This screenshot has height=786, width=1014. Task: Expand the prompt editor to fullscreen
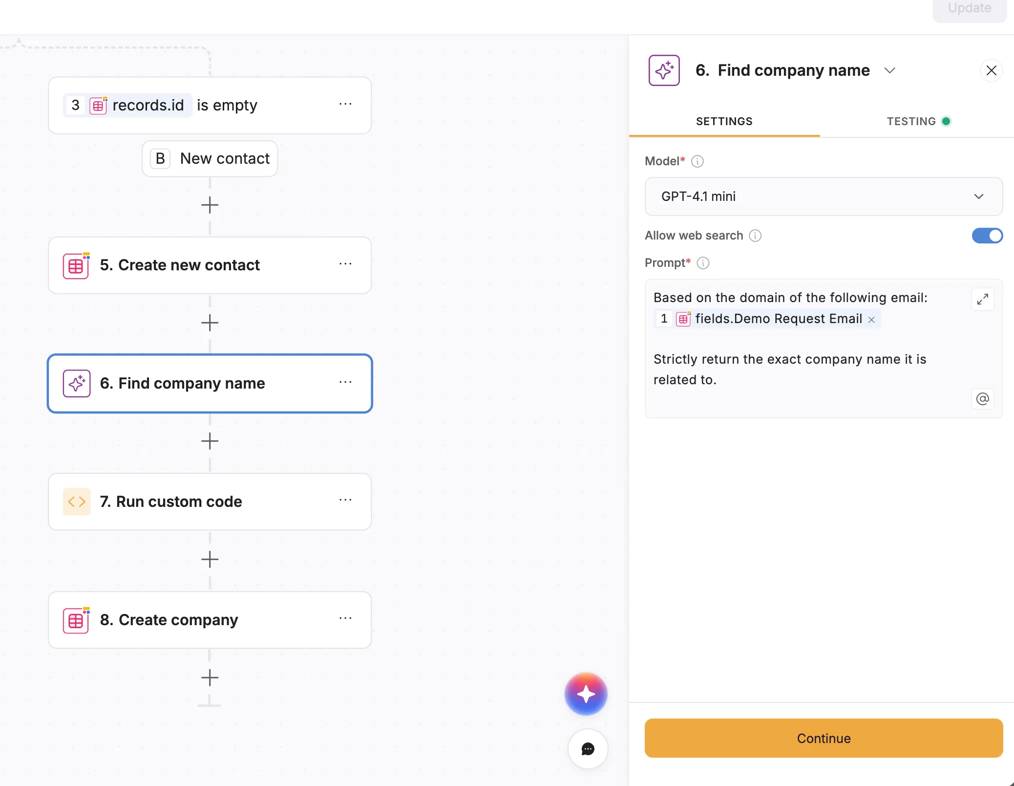pyautogui.click(x=983, y=299)
